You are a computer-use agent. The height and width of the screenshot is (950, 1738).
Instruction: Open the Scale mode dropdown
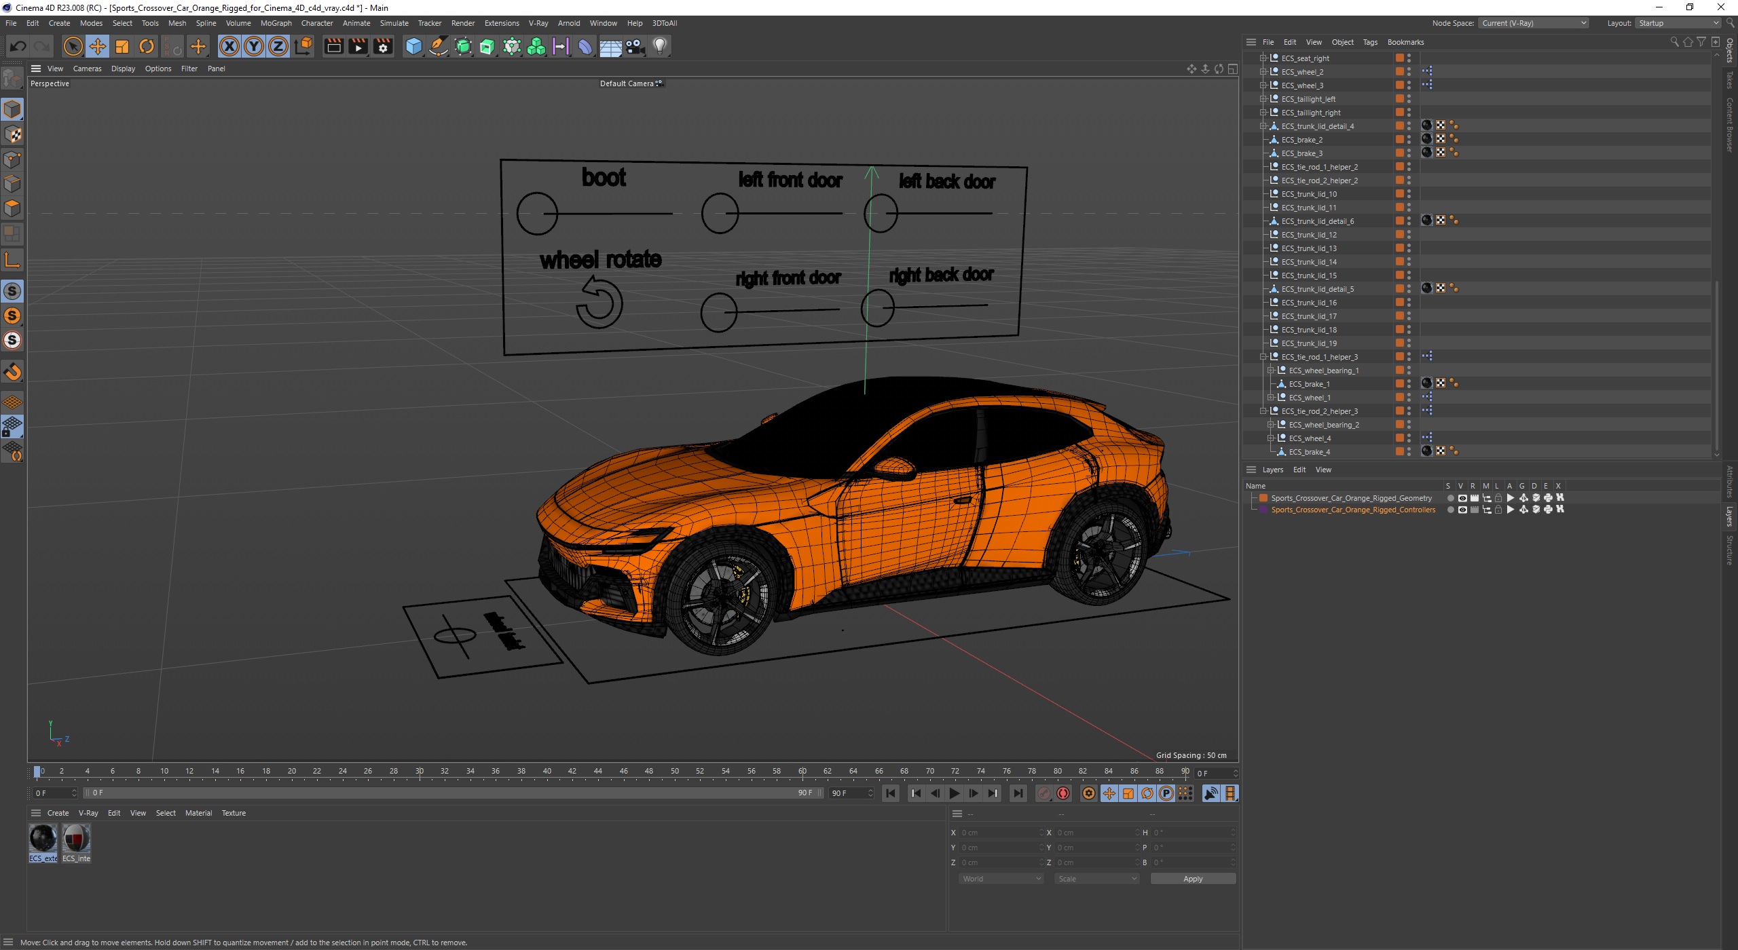[x=1096, y=879]
